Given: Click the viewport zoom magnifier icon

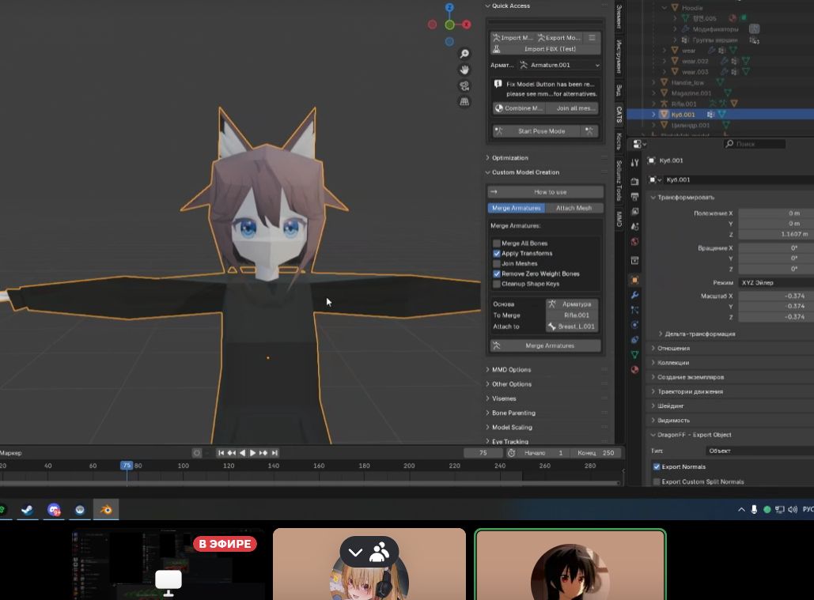Looking at the screenshot, I should [464, 54].
